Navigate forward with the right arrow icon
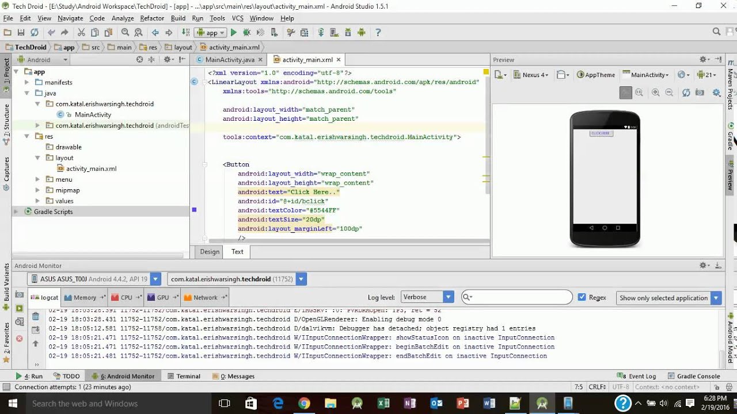737x414 pixels. [x=169, y=33]
